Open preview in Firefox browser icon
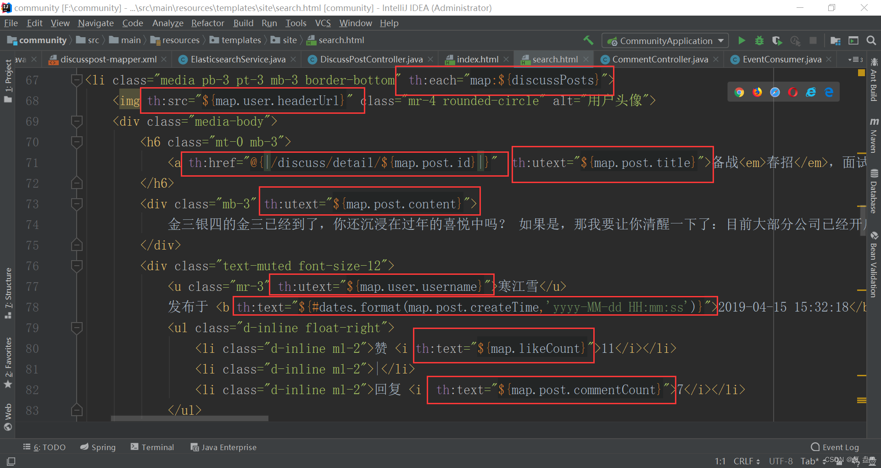This screenshot has height=468, width=881. [757, 92]
